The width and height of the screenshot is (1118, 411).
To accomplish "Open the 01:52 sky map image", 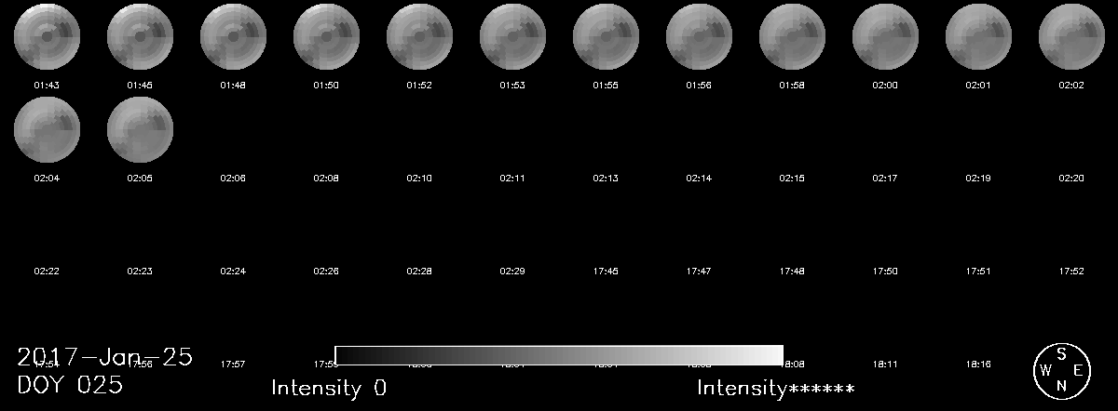I will point(419,38).
